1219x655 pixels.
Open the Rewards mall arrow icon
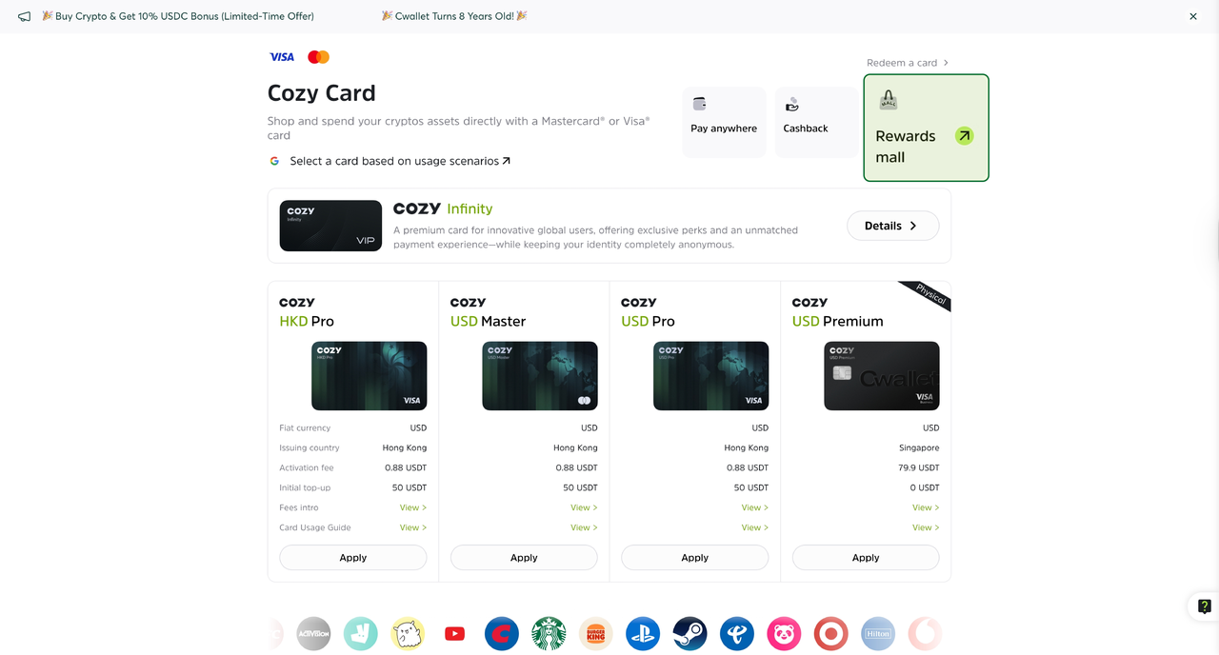965,136
